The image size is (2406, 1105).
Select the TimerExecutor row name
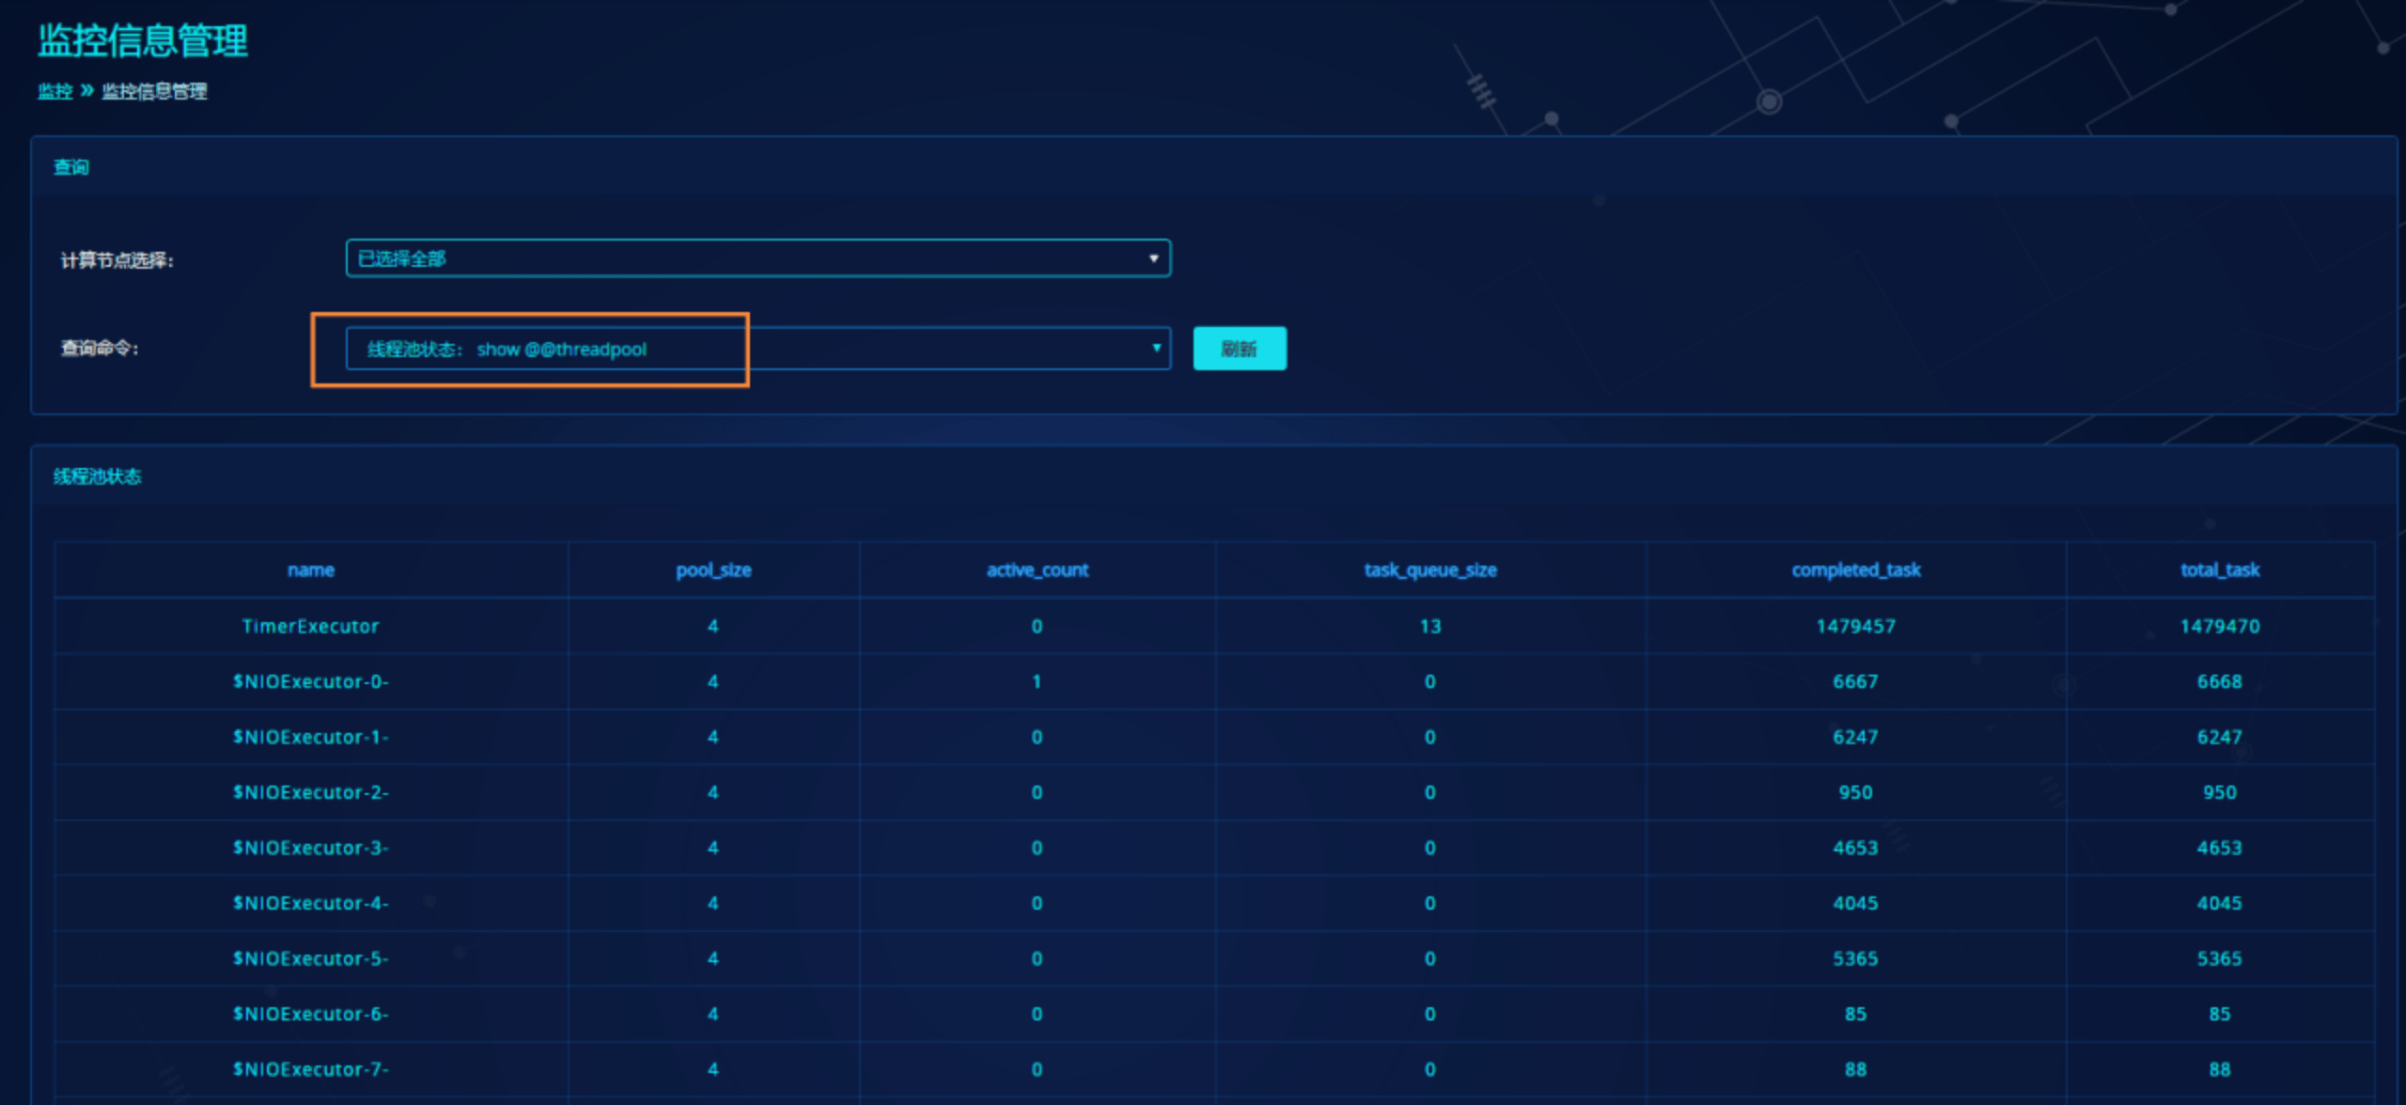[310, 626]
